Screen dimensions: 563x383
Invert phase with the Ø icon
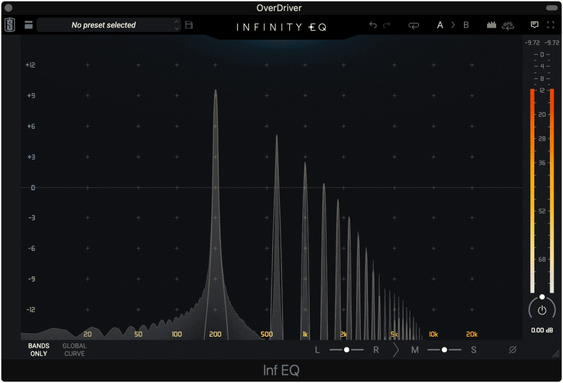(512, 349)
